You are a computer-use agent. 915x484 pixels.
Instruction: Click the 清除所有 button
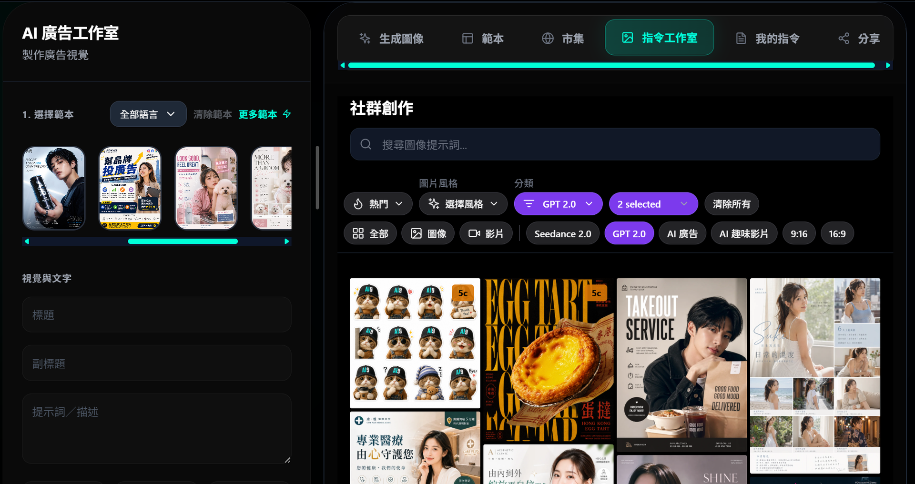[732, 204]
